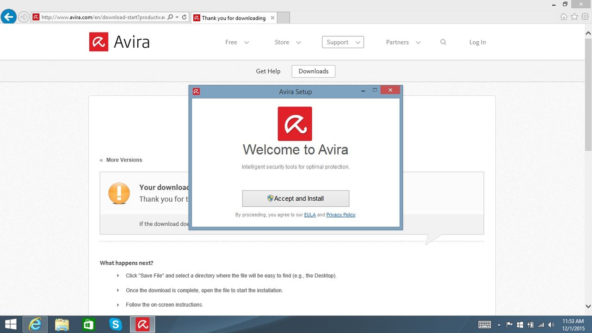The width and height of the screenshot is (592, 333).
Task: Click the website search magnifier icon
Action: point(443,42)
